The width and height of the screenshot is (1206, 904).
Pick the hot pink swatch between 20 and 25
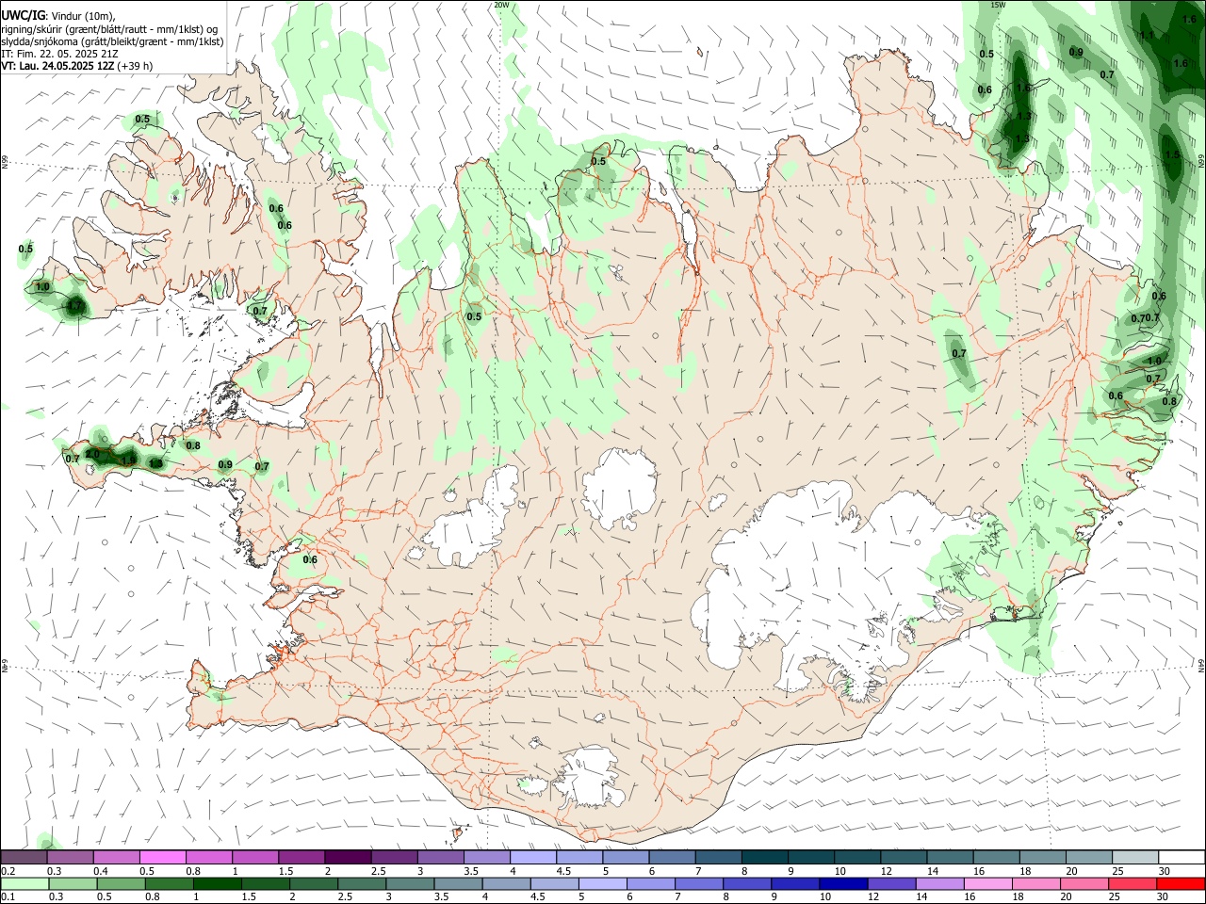[x=1084, y=884]
